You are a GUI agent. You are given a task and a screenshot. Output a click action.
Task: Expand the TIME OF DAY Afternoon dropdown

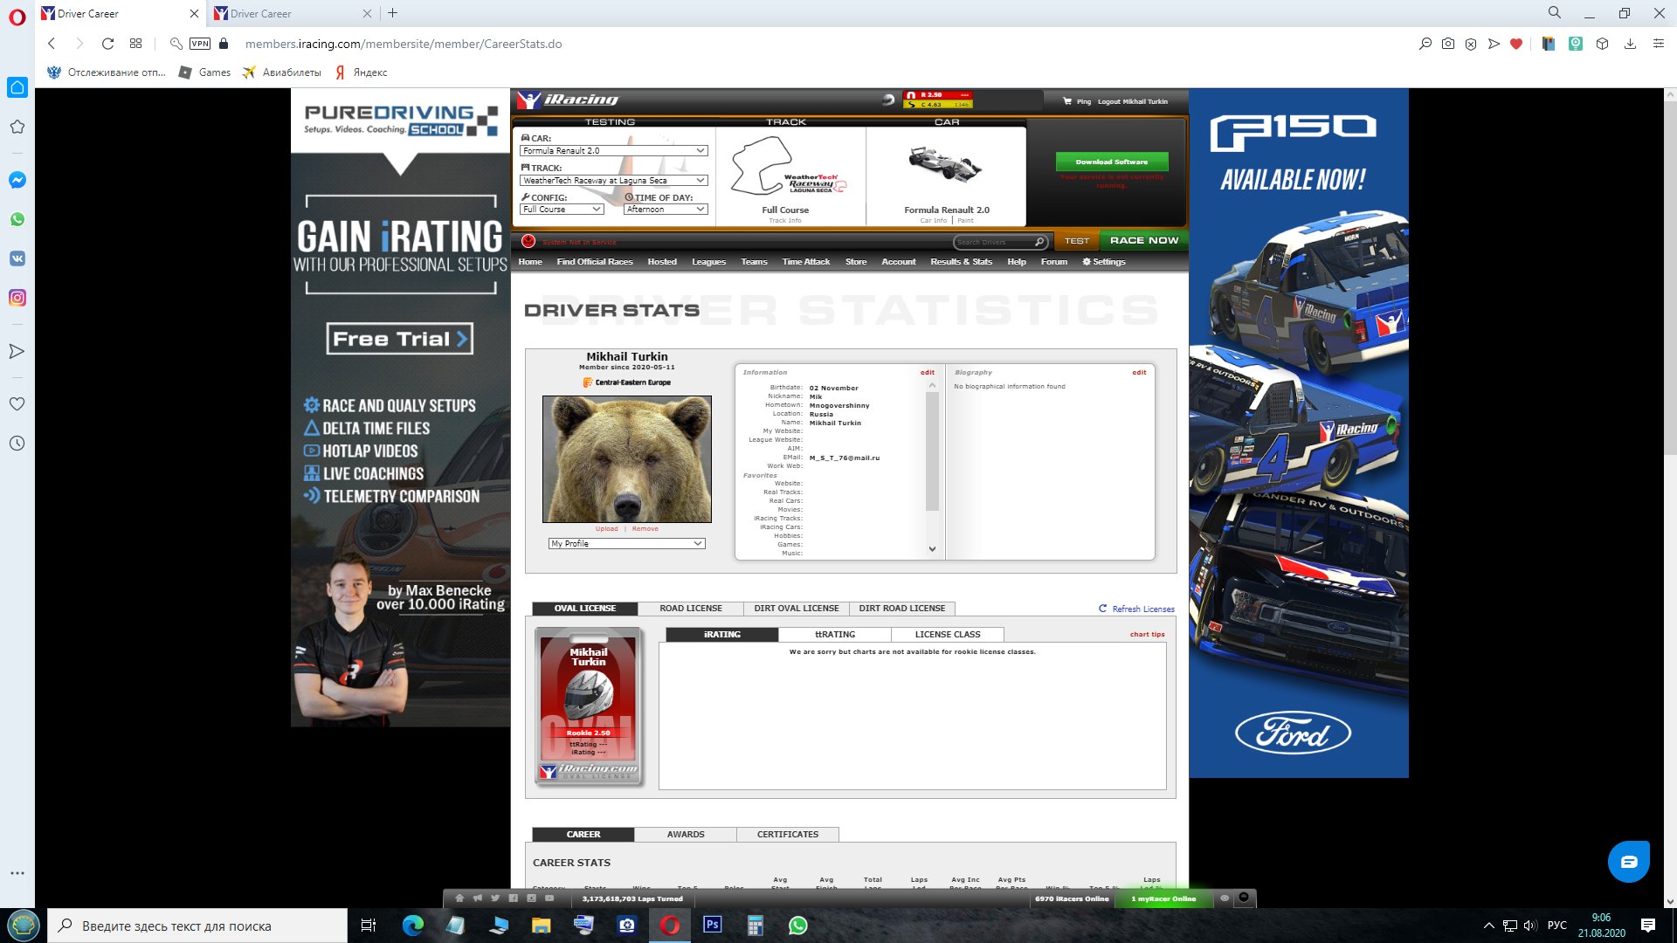tap(665, 210)
